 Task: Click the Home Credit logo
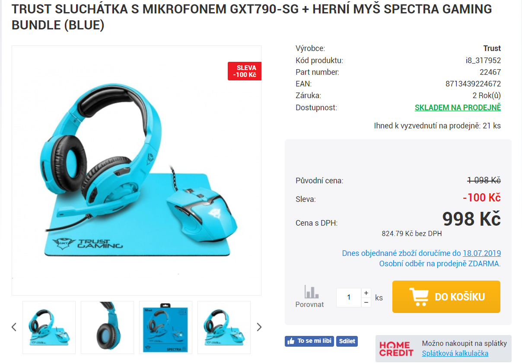(x=395, y=348)
